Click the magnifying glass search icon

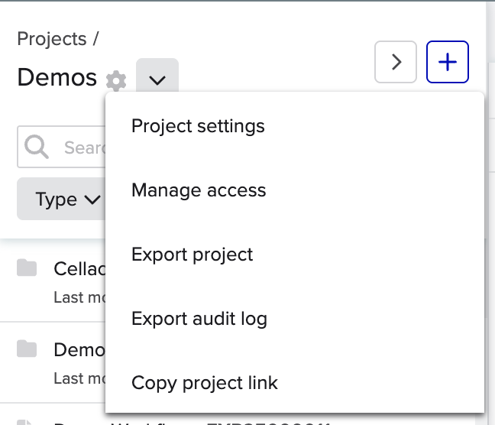coord(36,147)
